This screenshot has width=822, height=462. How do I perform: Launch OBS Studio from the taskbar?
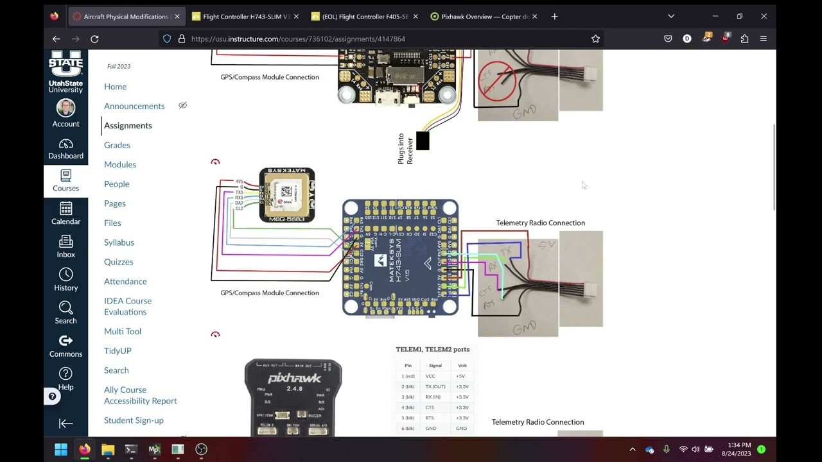coord(201,449)
